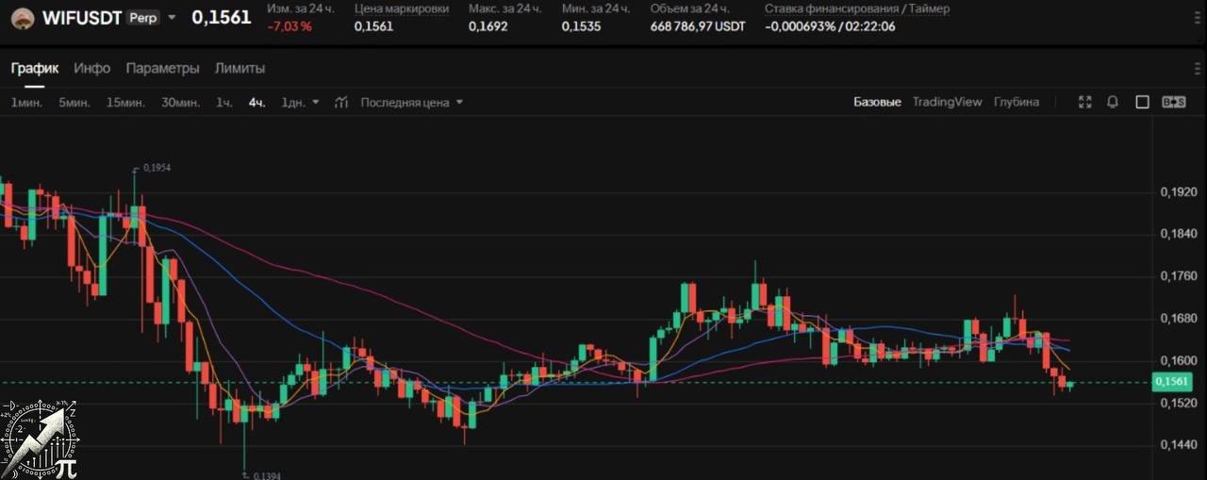The image size is (1207, 480).
Task: Expand the WIFUSDT pair selector arrow
Action: pyautogui.click(x=172, y=17)
